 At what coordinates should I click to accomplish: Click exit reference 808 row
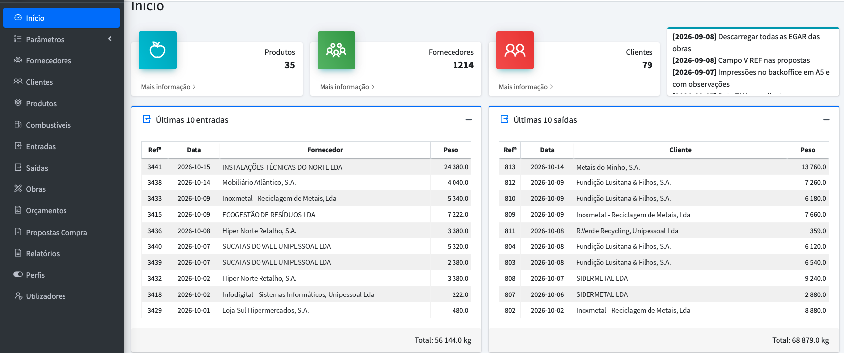point(664,278)
